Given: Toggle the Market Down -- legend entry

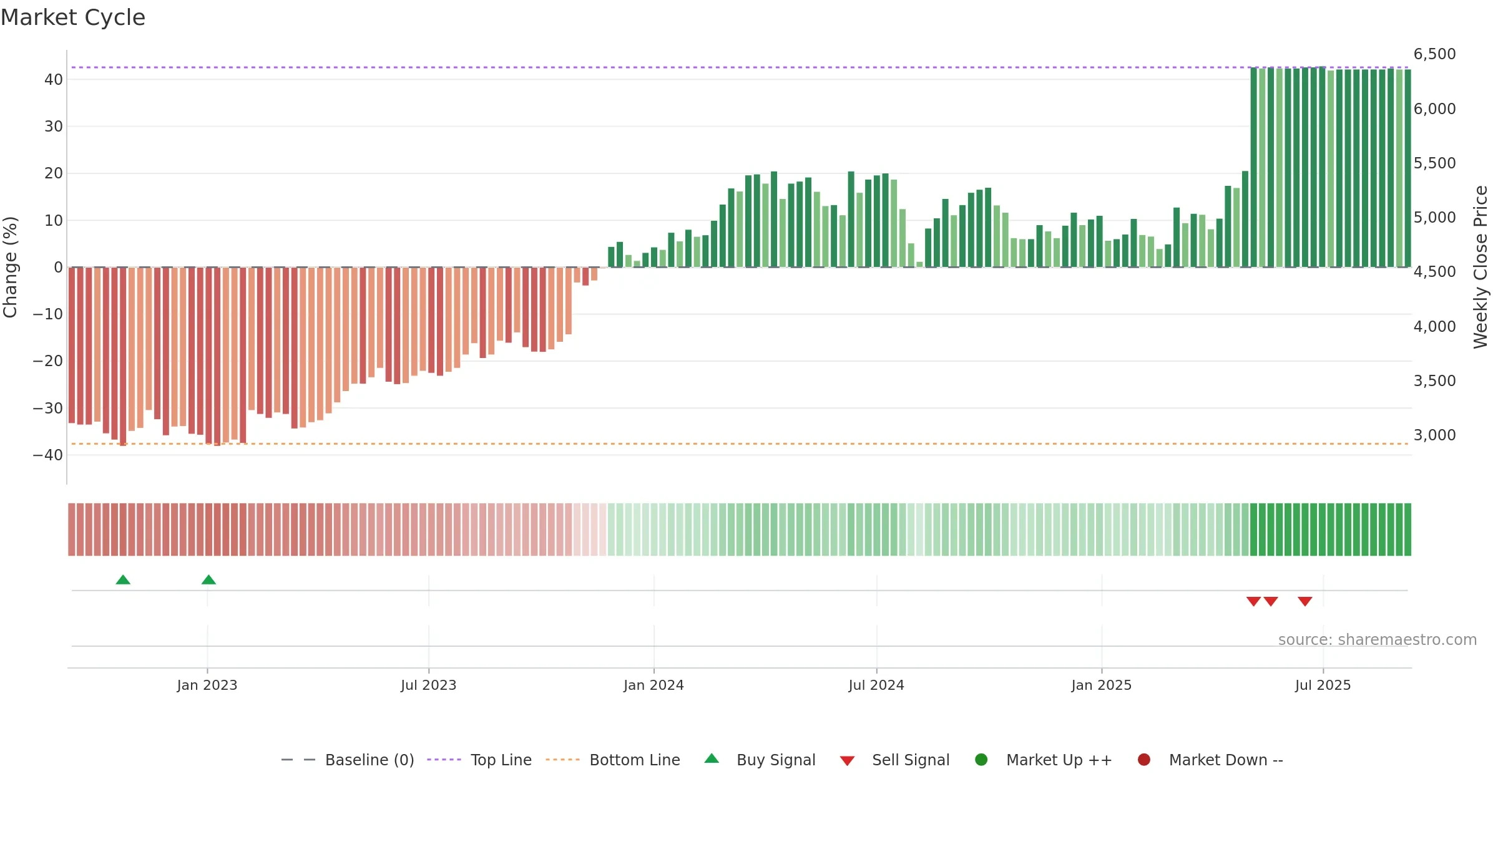Looking at the screenshot, I should tap(1210, 760).
